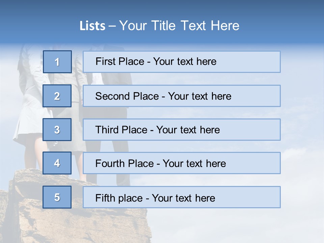This screenshot has width=324, height=243.
Task: Click the Second Place text bar
Action: click(182, 96)
